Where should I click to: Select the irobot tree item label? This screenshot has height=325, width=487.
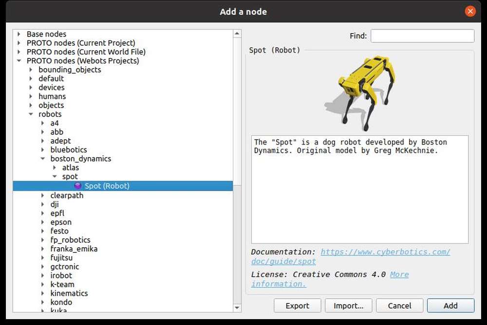pos(61,275)
